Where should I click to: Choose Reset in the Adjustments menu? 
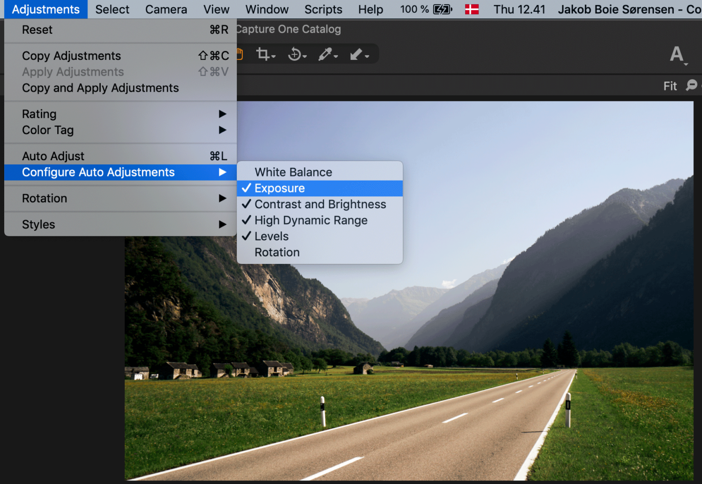point(37,30)
